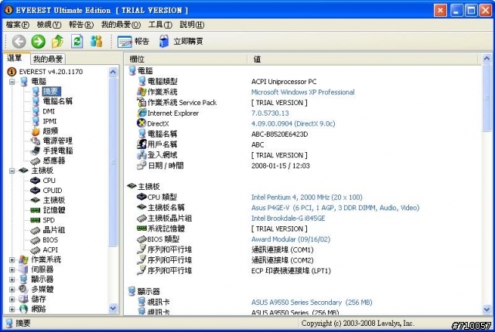Click the green Forward arrow toolbar icon
This screenshot has height=332, width=495.
(38, 41)
